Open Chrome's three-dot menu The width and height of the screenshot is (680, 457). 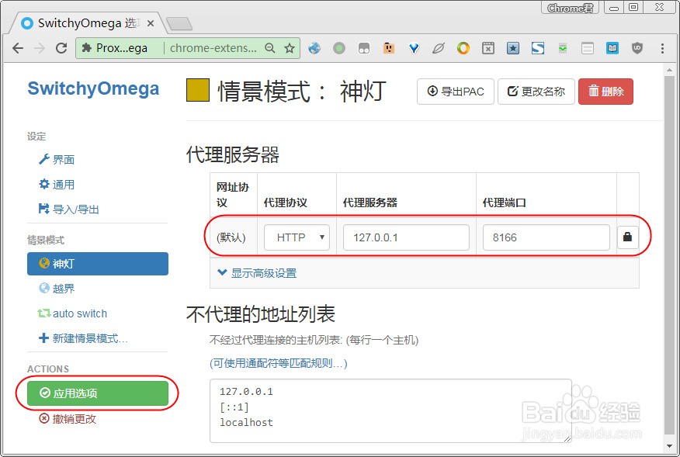point(662,48)
